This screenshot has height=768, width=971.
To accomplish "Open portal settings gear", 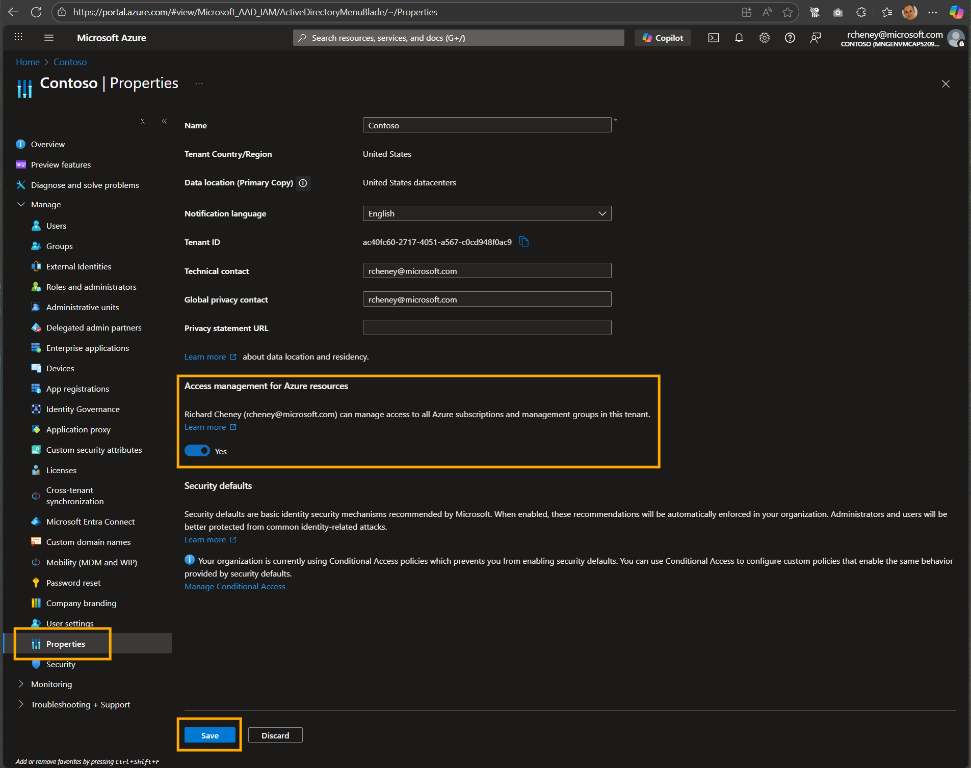I will coord(764,37).
